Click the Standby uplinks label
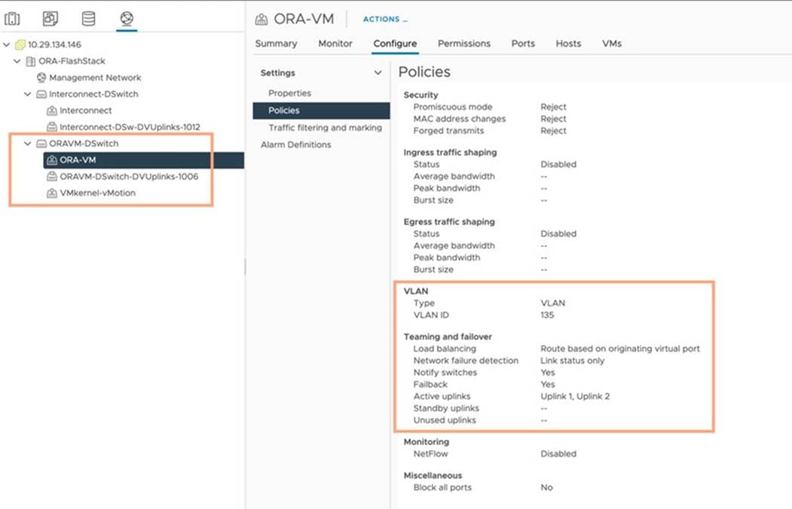The height and width of the screenshot is (509, 792). point(446,408)
